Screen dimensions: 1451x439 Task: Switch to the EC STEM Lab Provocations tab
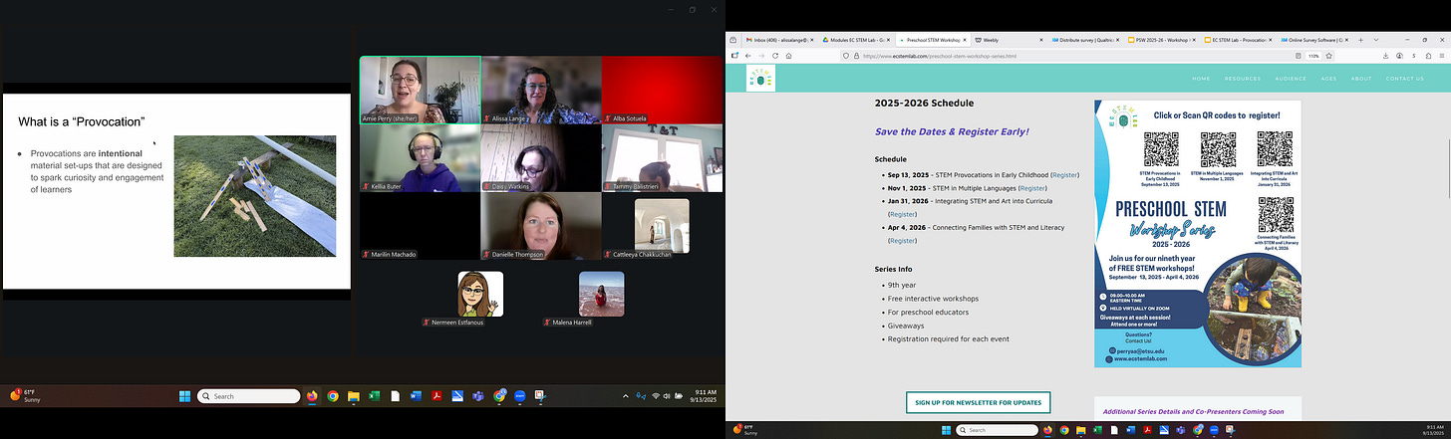[x=1238, y=40]
